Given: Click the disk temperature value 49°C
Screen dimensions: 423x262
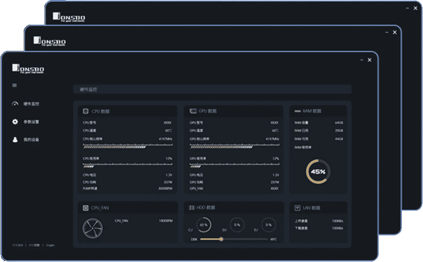Looking at the screenshot, I should click(x=274, y=239).
